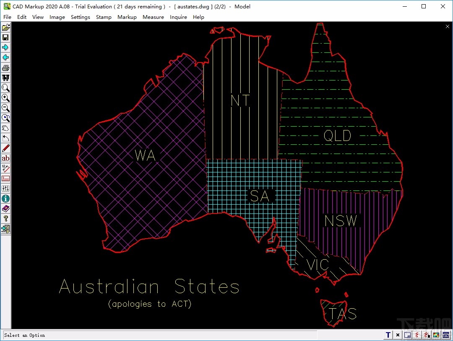Toggle the 'T' text display in the status bar
453x341 pixels.
388,335
